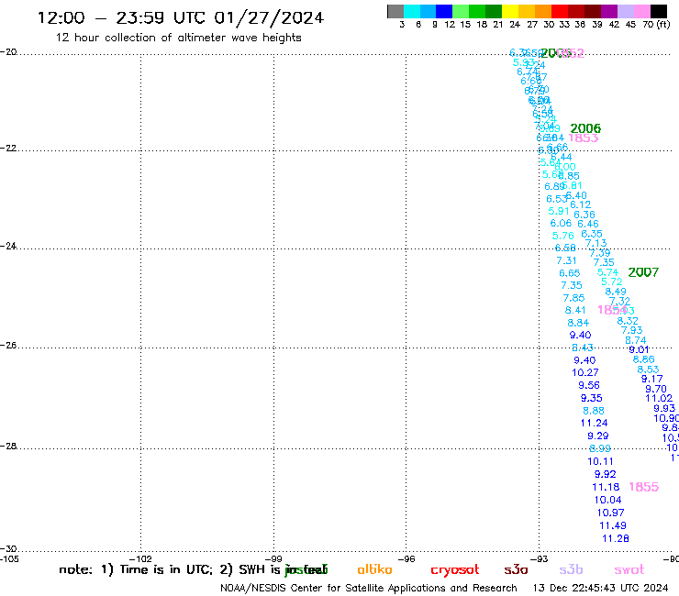Click the longitude axis label '-93'
This screenshot has height=596, width=679.
pos(540,559)
